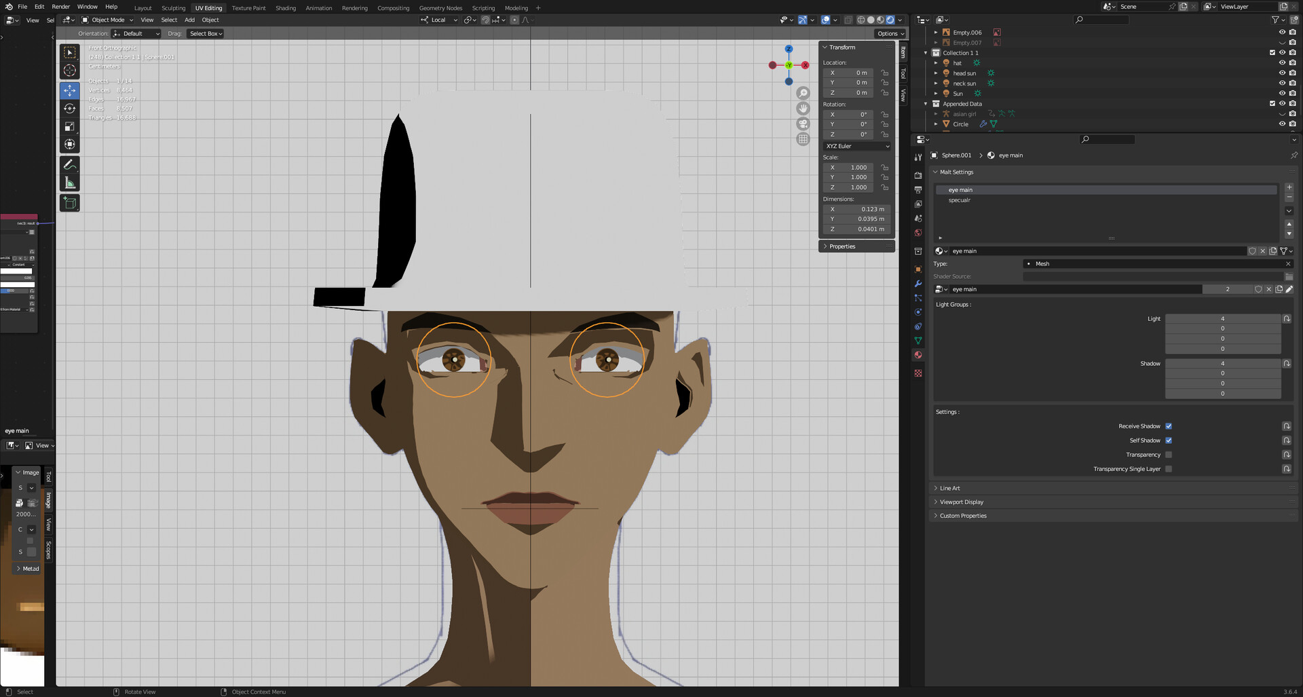This screenshot has height=697, width=1303.
Task: Select the Move tool in toolbar
Action: pos(70,91)
